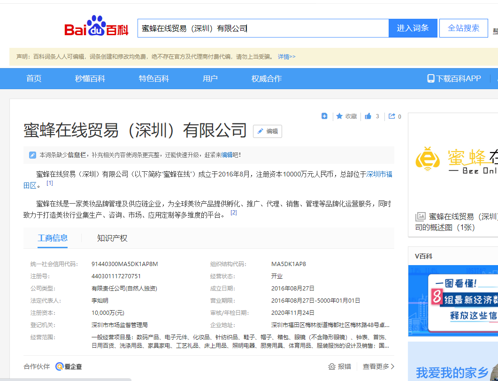This screenshot has height=381, width=498.
Task: Click the 进入词条 search button
Action: [413, 28]
